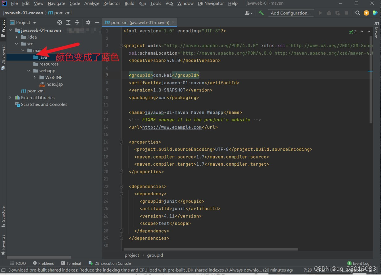Open Search Everywhere magnifier icon
Viewport: 381px width, 275px height.
[x=358, y=13]
